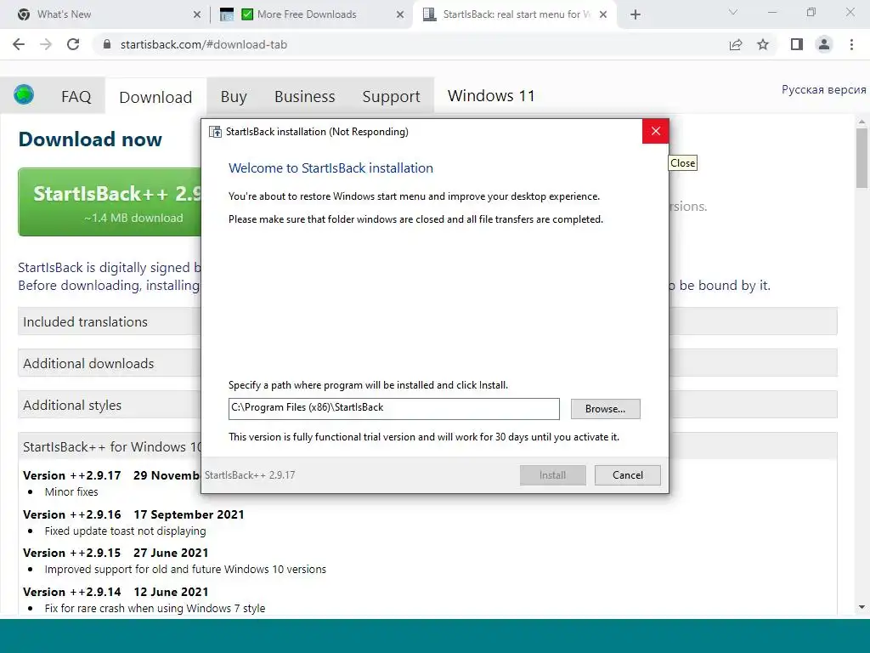
Task: Click 'Fix for rare crash' text
Action: [x=155, y=608]
